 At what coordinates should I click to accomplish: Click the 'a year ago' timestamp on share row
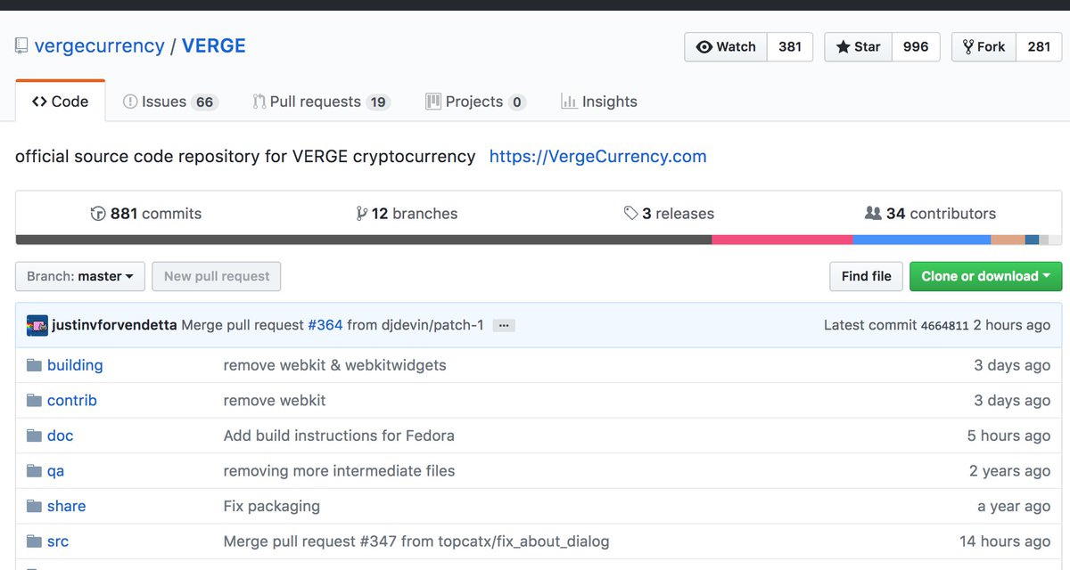(1014, 506)
